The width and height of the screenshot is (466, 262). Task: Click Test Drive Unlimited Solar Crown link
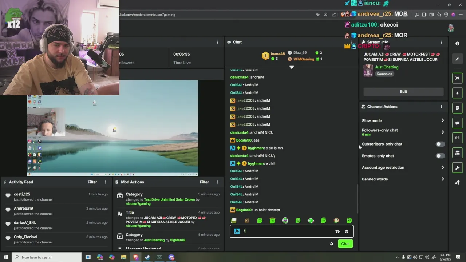click(169, 199)
